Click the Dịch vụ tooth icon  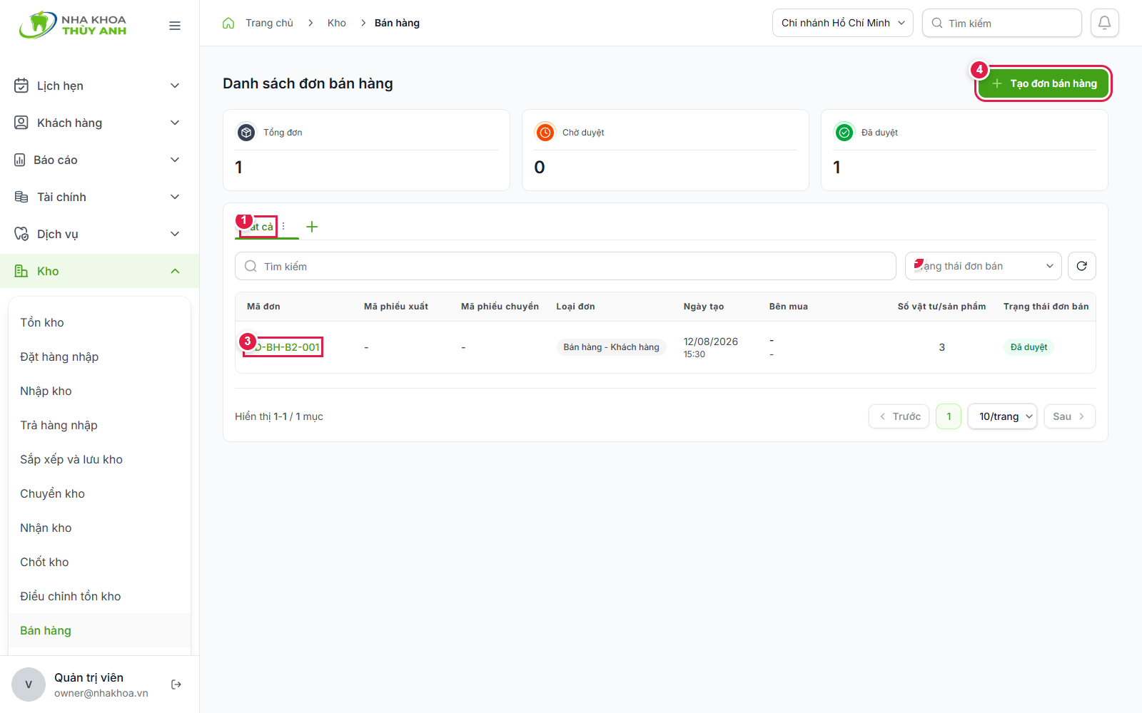[x=21, y=234]
